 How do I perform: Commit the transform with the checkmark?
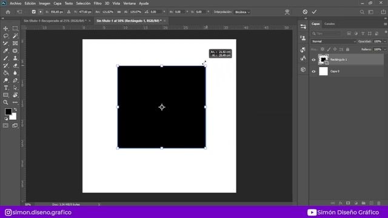(x=314, y=12)
